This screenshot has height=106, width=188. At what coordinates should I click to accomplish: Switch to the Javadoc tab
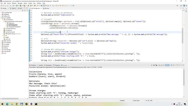40,65
